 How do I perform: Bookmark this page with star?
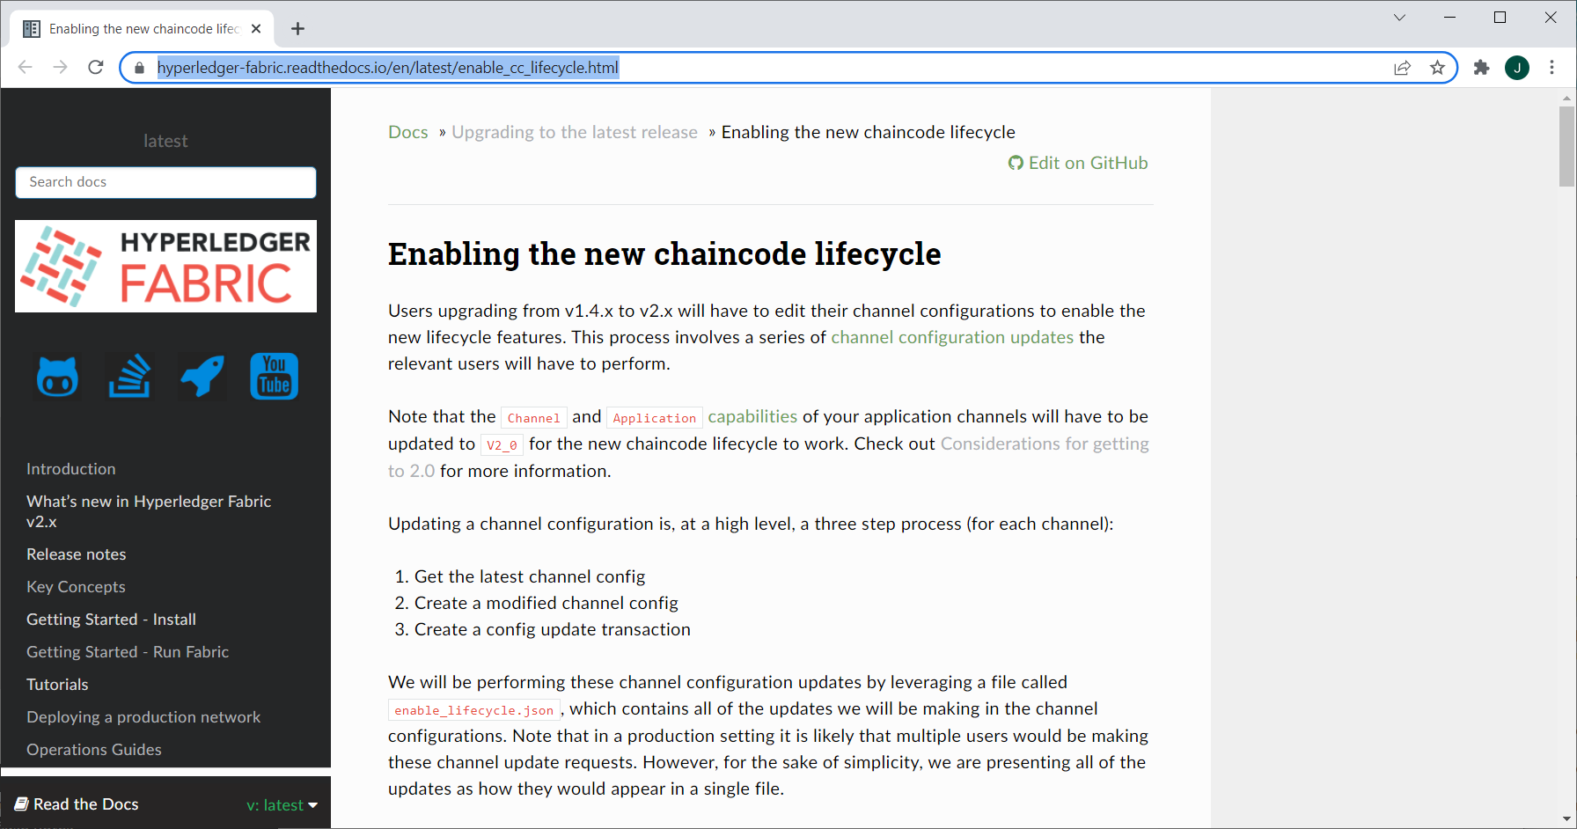point(1437,68)
